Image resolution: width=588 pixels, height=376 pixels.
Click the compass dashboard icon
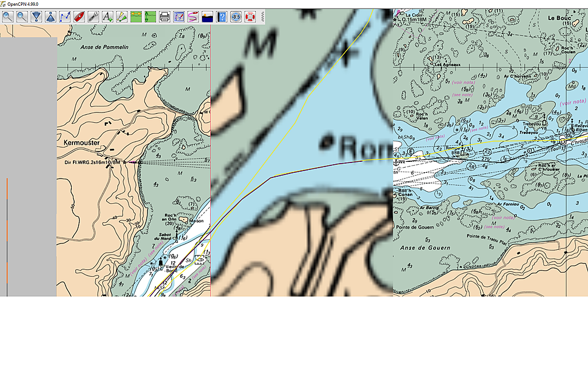click(x=236, y=17)
